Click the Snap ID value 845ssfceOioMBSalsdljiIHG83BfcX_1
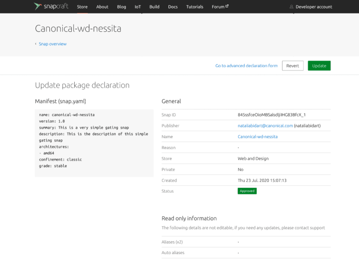 pos(272,115)
